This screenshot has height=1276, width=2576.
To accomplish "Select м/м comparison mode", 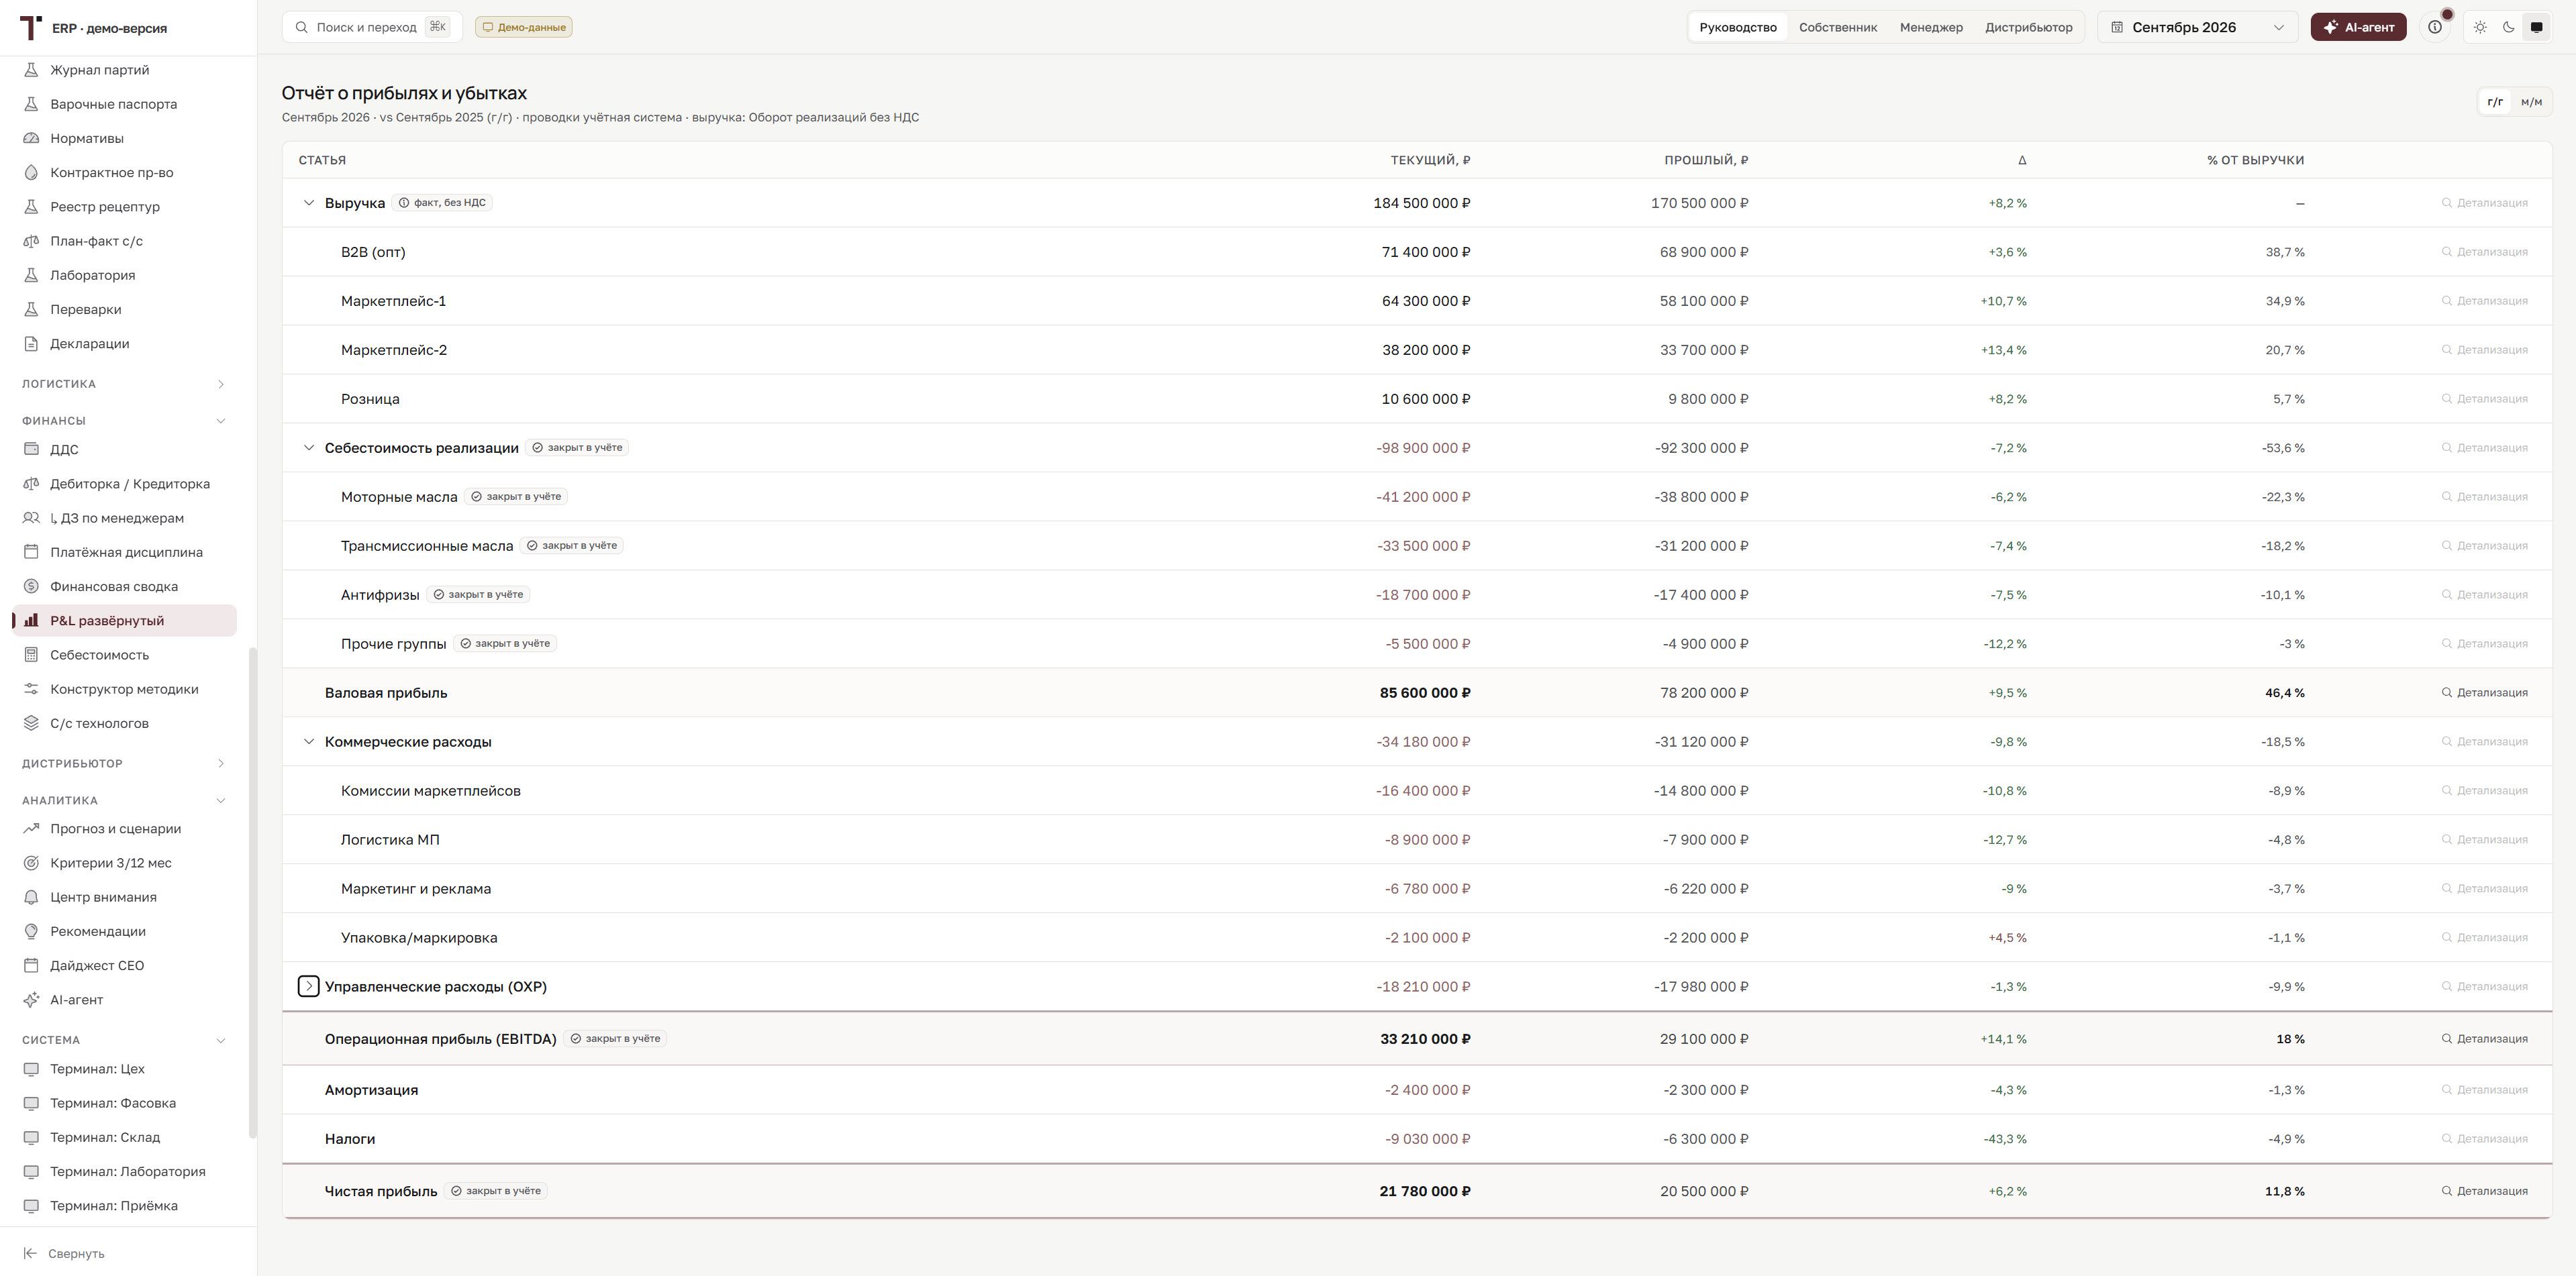I will [2531, 102].
